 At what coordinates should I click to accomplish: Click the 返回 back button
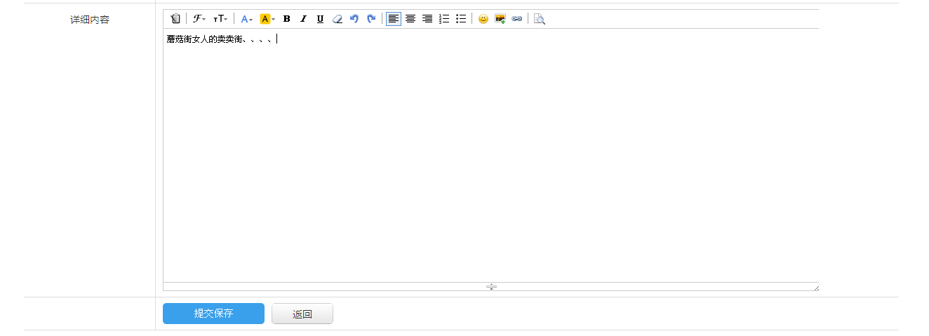302,314
